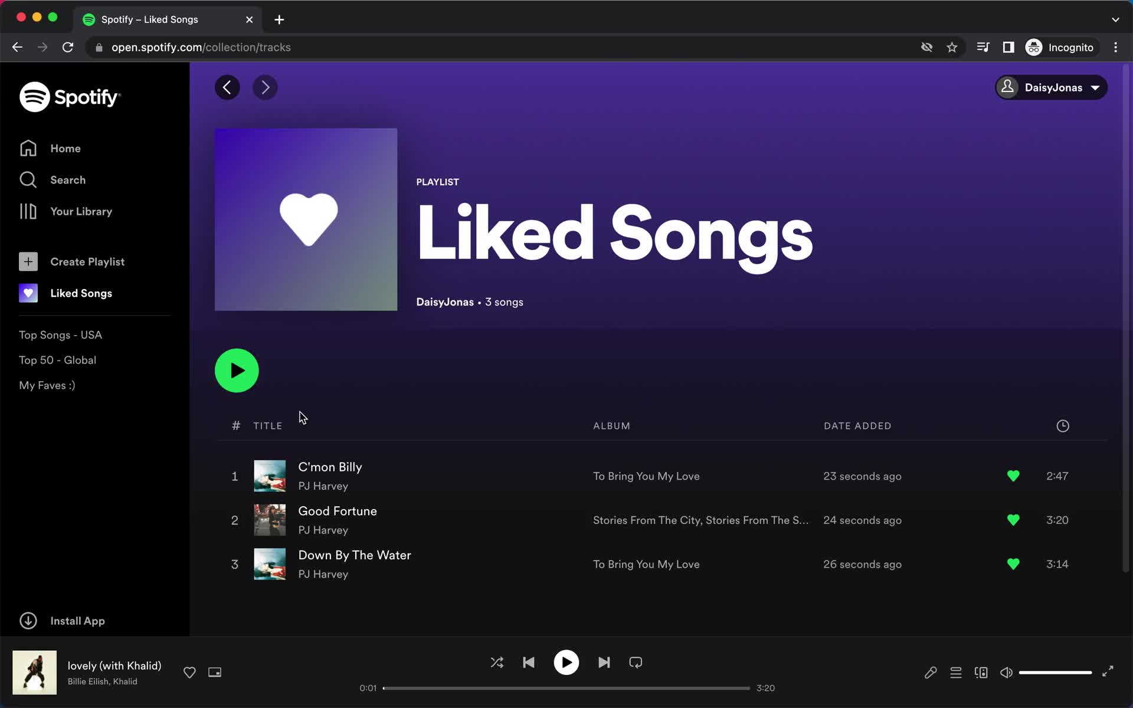Click the heart/like icon on current song
Screen dimensions: 1133x708
click(189, 672)
